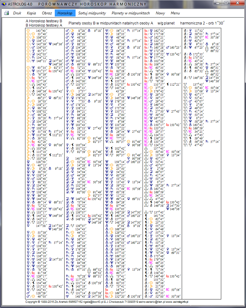Open the Menu item in the menu bar

(x=175, y=13)
